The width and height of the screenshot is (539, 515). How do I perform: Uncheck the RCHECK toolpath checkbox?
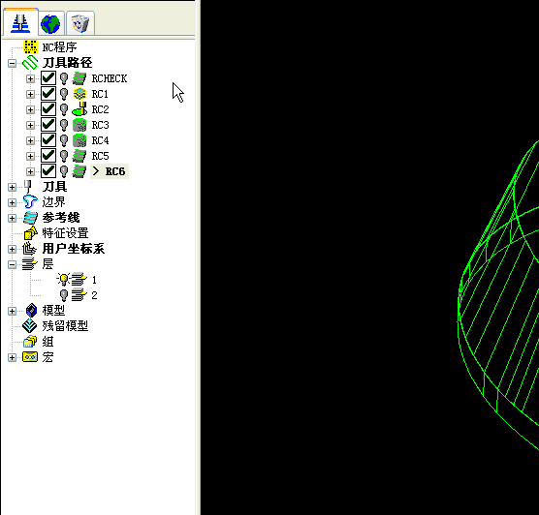pyautogui.click(x=48, y=78)
